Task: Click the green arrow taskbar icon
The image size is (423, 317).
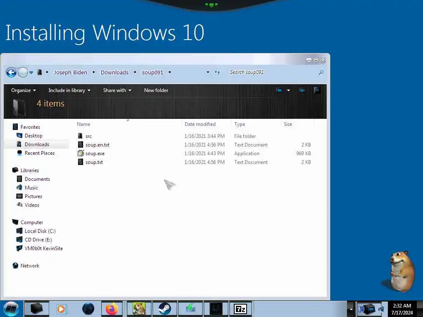Action: [190, 309]
